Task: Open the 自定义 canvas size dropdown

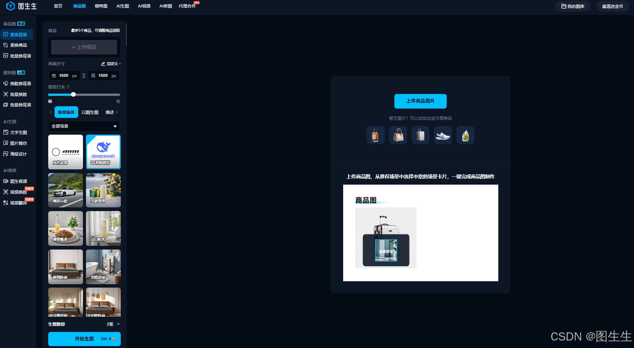Action: pos(111,64)
